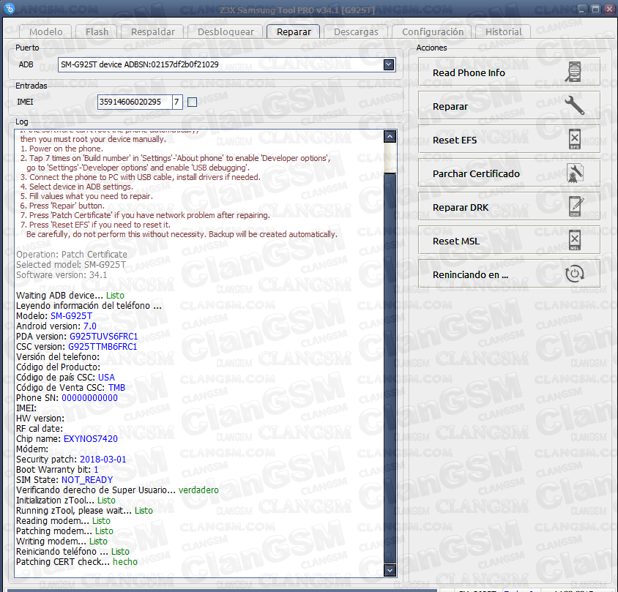618x592 pixels.
Task: Click the Phone SN value 00000000000
Action: point(89,398)
